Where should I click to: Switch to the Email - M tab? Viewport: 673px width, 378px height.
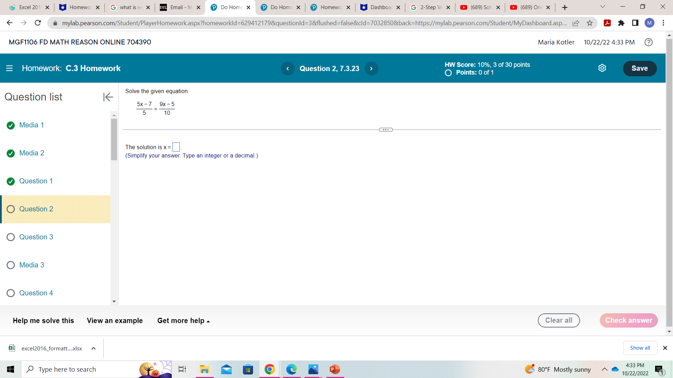coord(178,7)
